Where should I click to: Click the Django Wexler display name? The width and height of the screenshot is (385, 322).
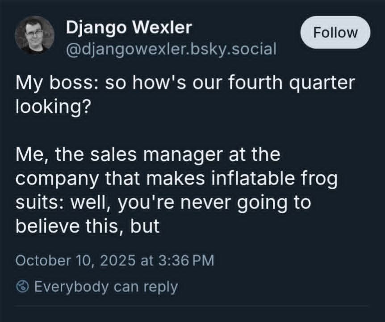[x=129, y=28]
